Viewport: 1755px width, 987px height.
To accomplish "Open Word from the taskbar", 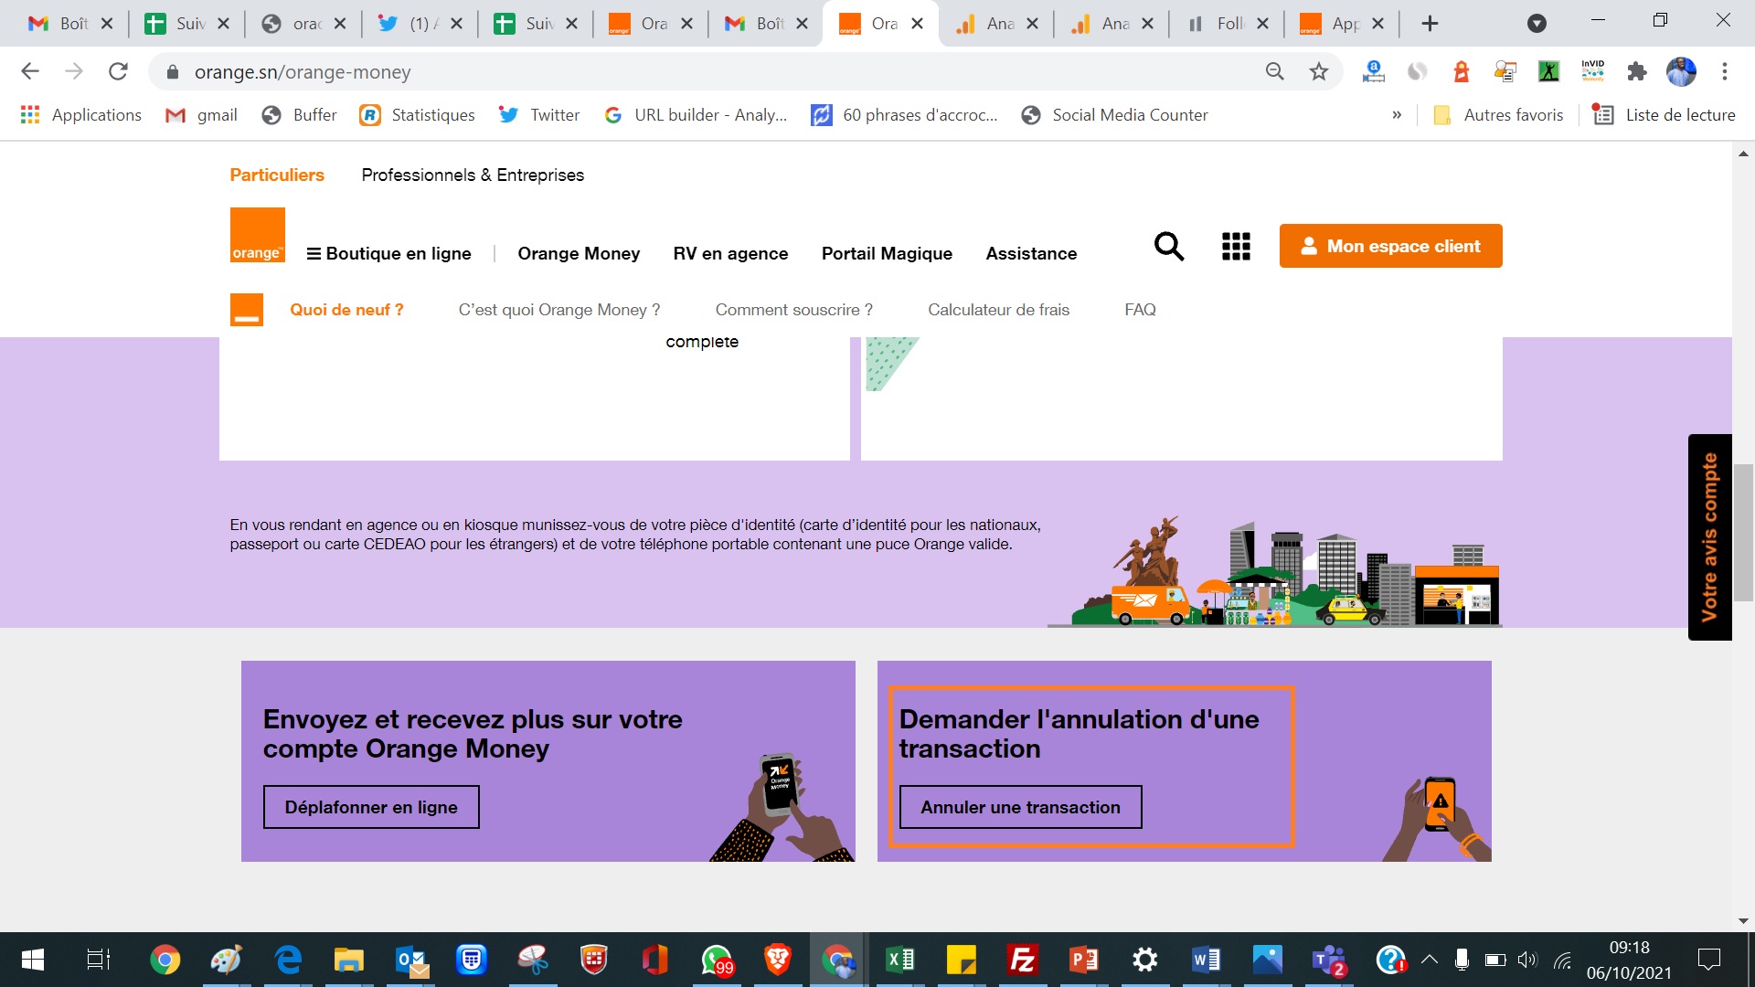I will click(x=1206, y=960).
